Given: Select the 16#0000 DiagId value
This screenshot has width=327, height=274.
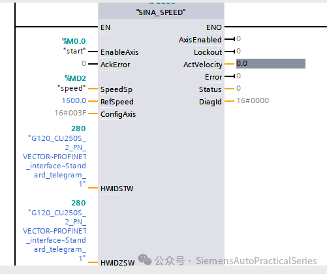Looking at the screenshot, I should coord(253,100).
